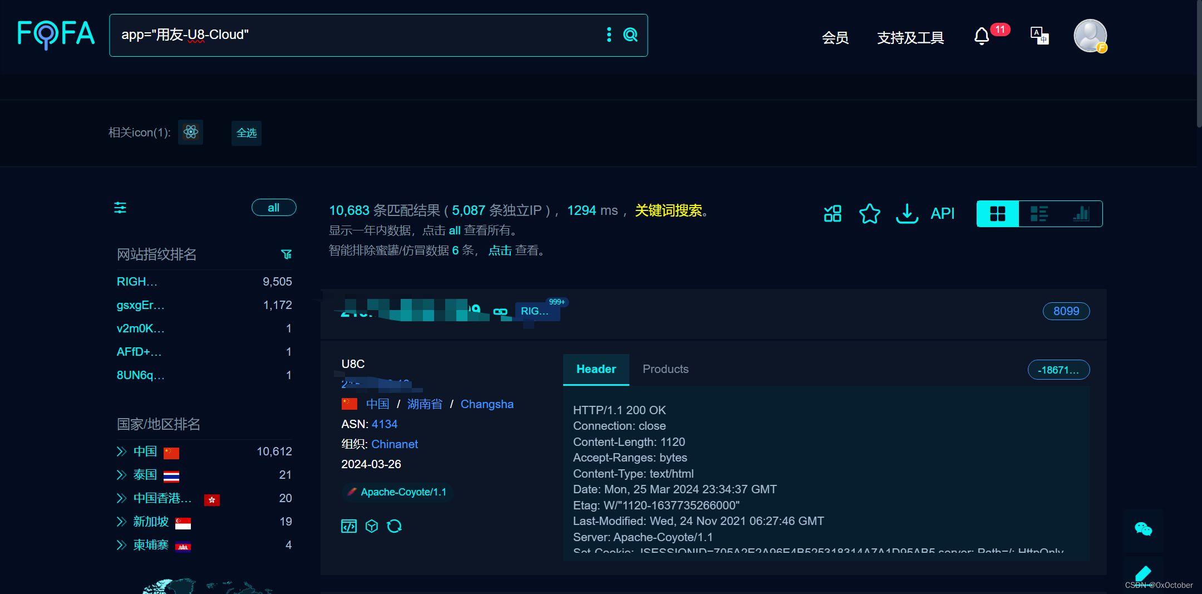Select the related atom icon thumbnail
This screenshot has width=1202, height=594.
[191, 132]
